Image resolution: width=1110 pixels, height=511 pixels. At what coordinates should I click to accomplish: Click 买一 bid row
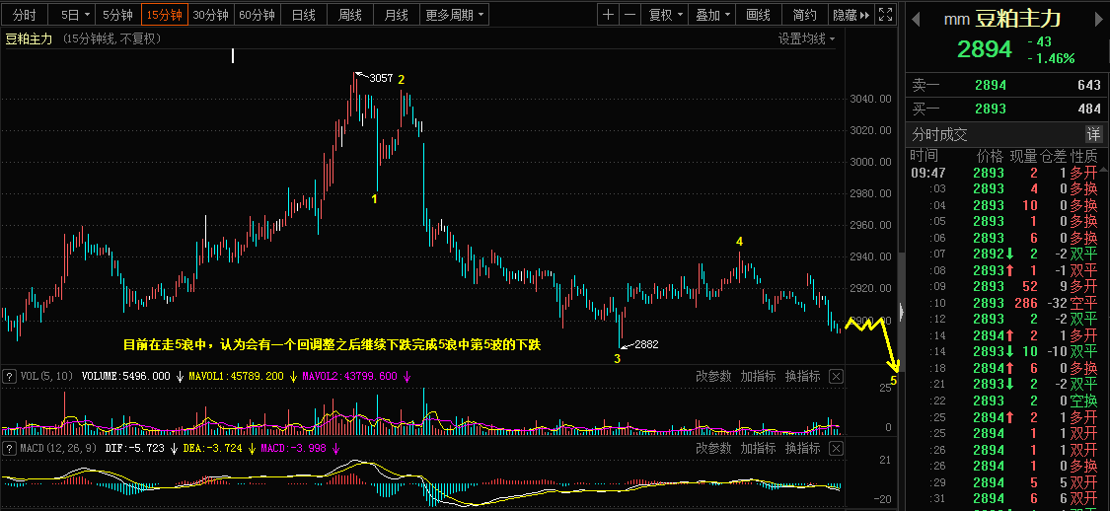coord(1006,109)
